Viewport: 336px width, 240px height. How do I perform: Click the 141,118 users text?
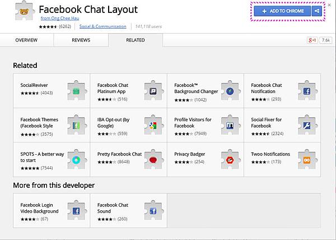pos(148,26)
